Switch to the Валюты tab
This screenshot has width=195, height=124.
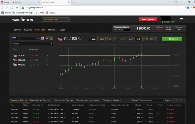point(17,30)
